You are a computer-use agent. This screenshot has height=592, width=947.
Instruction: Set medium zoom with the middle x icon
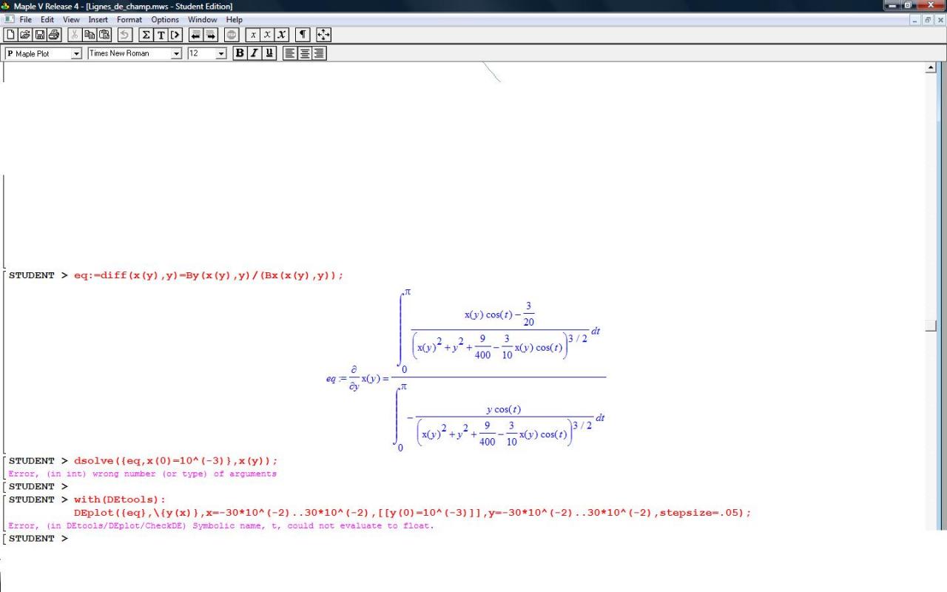point(268,35)
